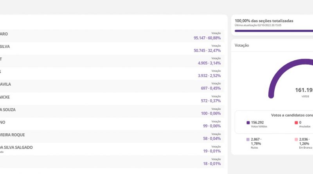Click the purple Votos Válidos legend square

pyautogui.click(x=248, y=122)
